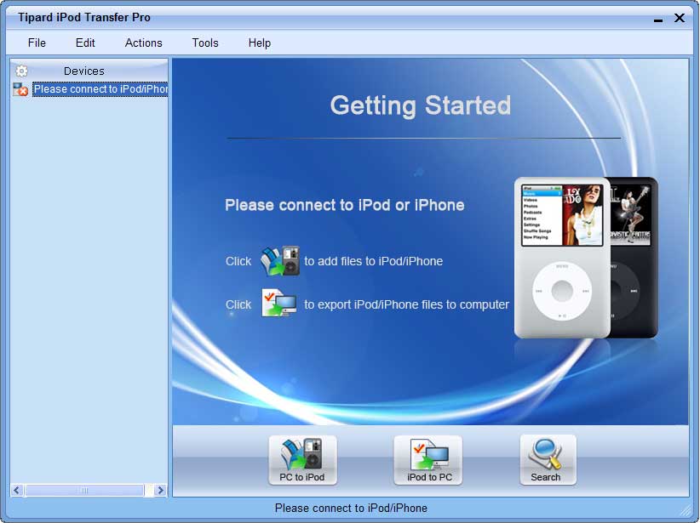
Task: Click the silver iPod classic image
Action: 562,258
